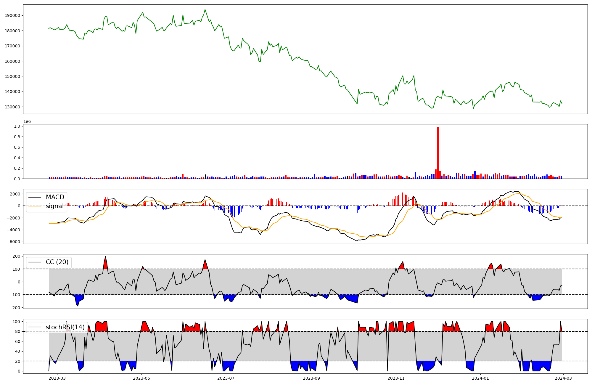
Task: Click the MACD legend entry
Action: tap(55, 197)
